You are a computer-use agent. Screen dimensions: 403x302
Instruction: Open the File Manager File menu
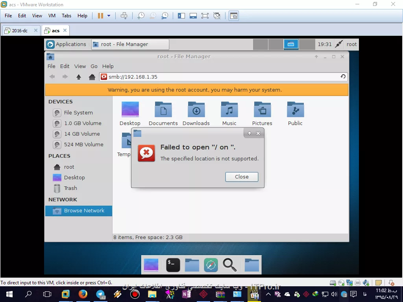point(51,66)
